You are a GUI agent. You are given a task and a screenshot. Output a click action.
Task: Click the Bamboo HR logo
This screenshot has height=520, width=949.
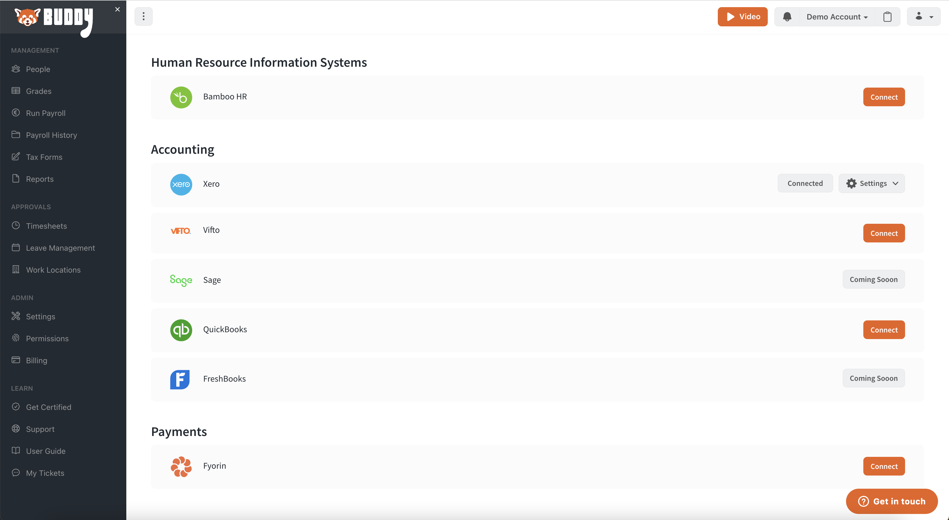point(181,97)
